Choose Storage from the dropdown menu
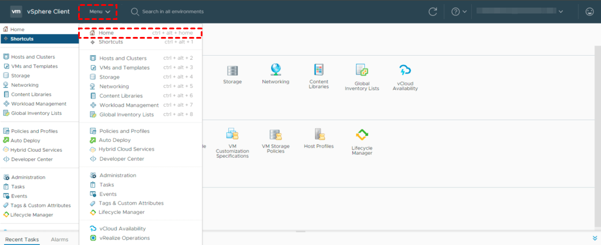The height and width of the screenshot is (245, 601). 141,77
